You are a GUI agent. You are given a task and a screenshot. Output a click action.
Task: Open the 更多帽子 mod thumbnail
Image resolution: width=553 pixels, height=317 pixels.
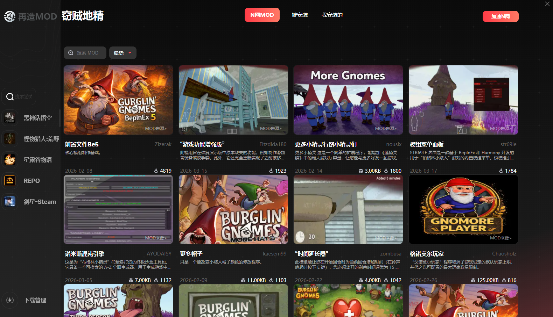[x=233, y=209]
